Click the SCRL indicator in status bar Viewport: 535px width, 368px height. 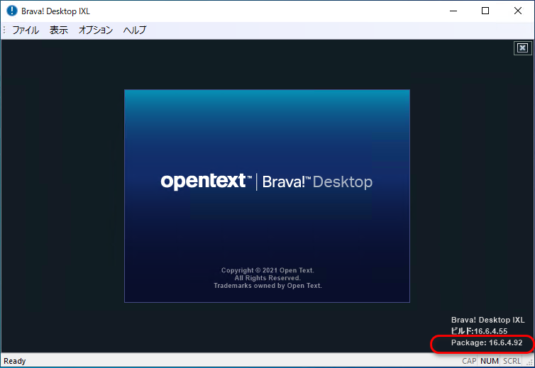[x=512, y=361]
